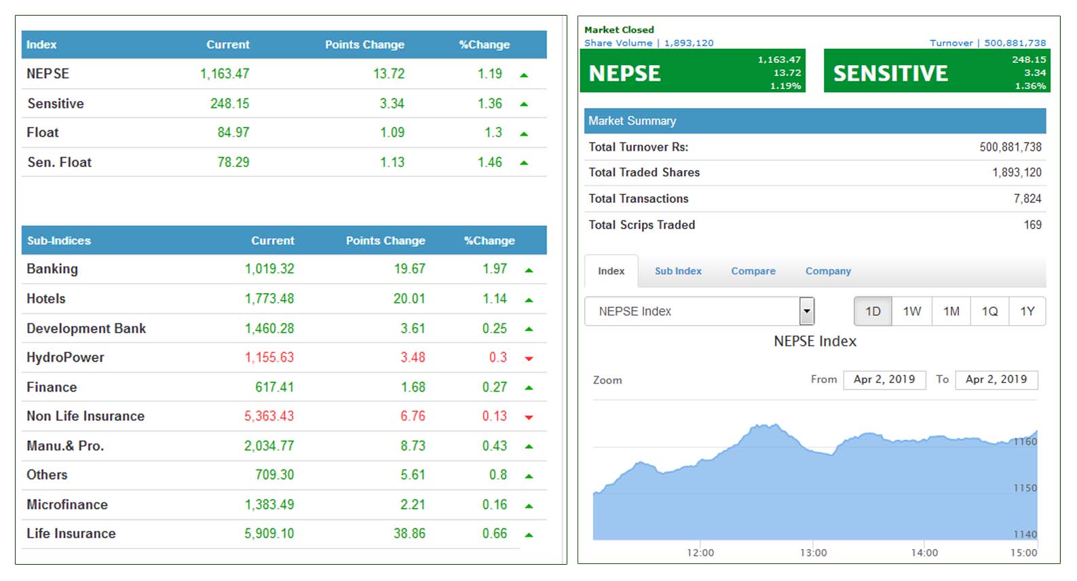Click the red down arrow in HydroPower row
This screenshot has height=581, width=1077.
(529, 358)
